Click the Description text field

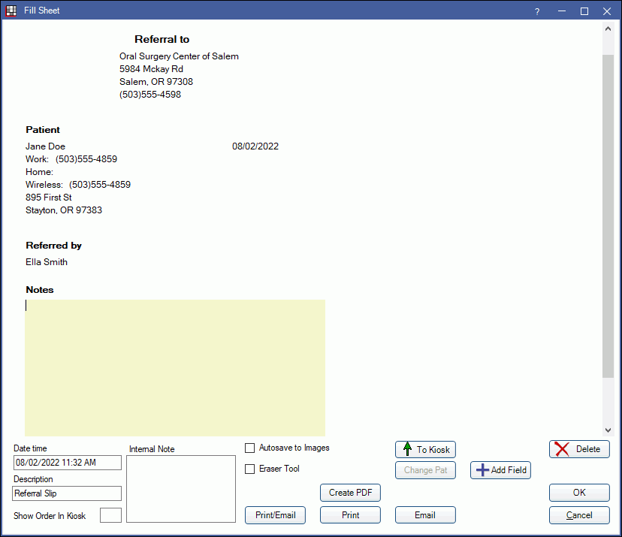coord(67,493)
